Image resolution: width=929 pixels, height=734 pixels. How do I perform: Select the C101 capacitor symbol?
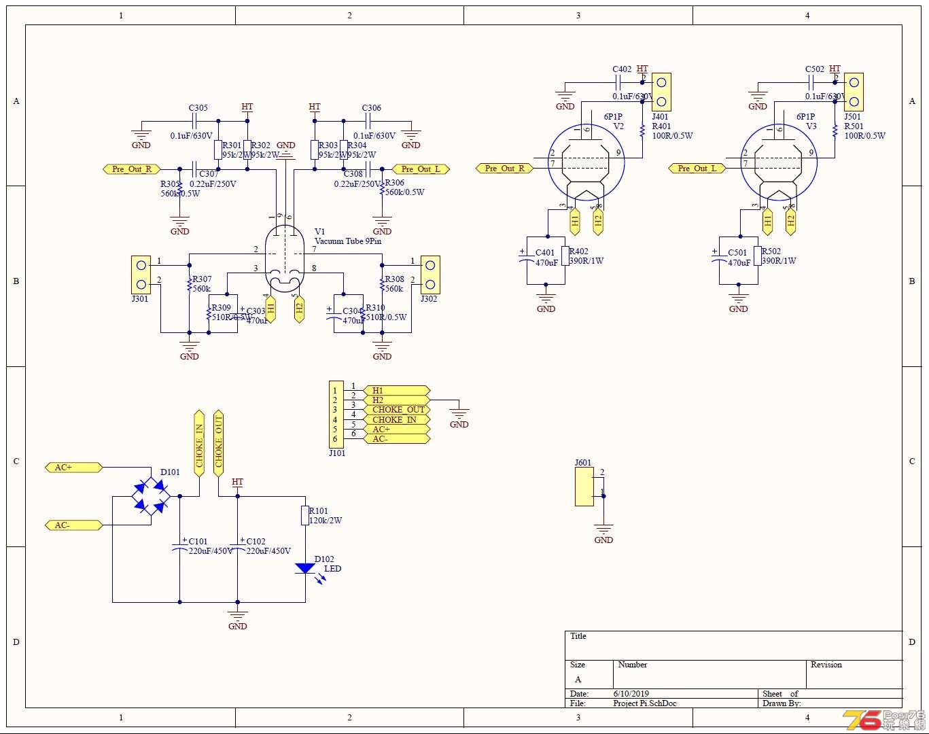(179, 546)
